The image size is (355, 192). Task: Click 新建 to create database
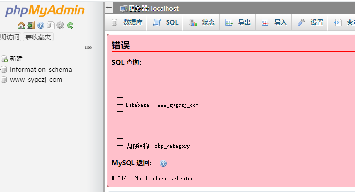point(16,58)
